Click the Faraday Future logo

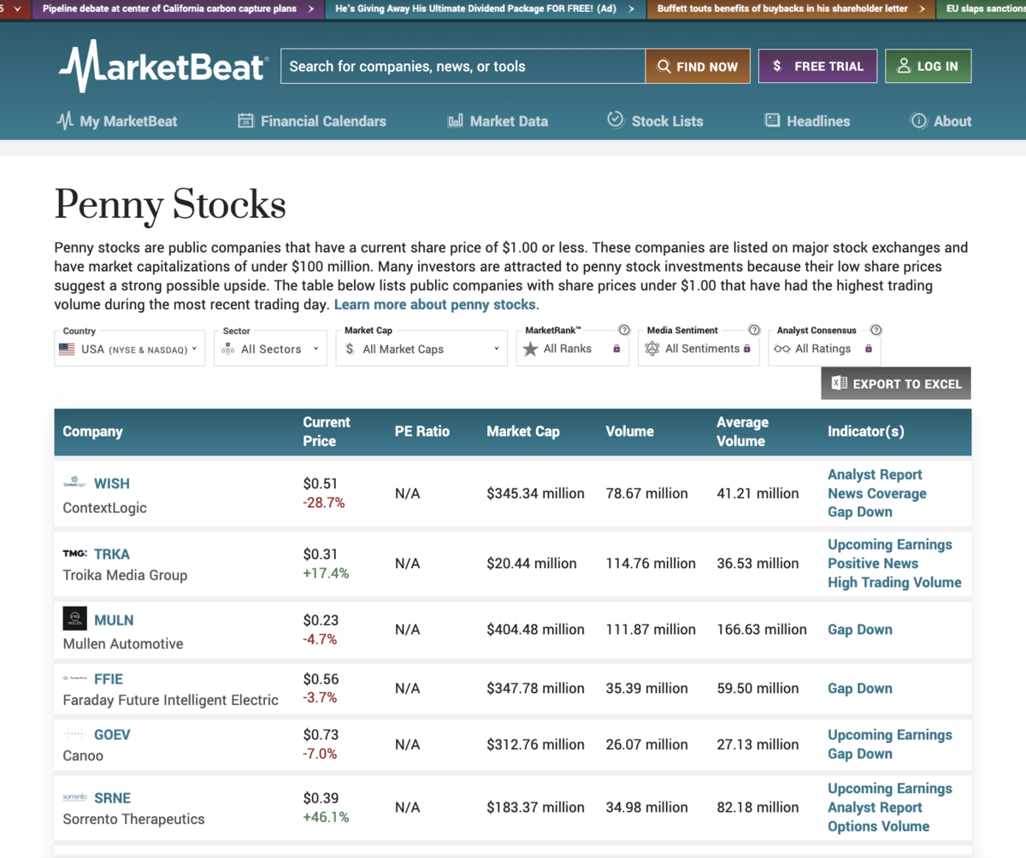(x=74, y=679)
